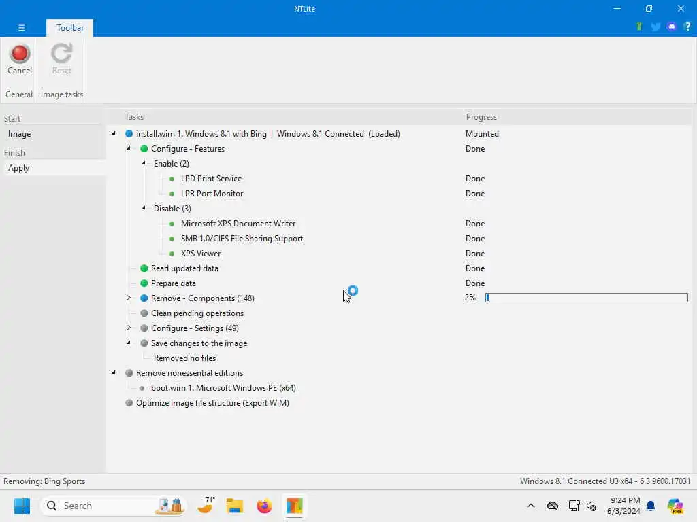Open the hamburger menu icon
Image resolution: width=697 pixels, height=522 pixels.
click(x=21, y=27)
